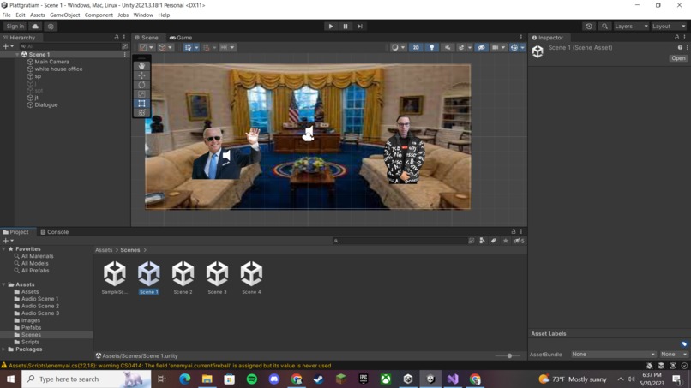The image size is (691, 388).
Task: Open the Gizmos dropdown arrow
Action: pos(522,48)
